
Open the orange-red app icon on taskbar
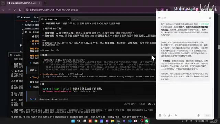pyautogui.click(x=90, y=121)
